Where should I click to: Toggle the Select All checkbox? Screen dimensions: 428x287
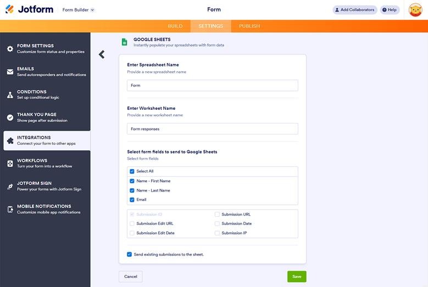point(132,171)
